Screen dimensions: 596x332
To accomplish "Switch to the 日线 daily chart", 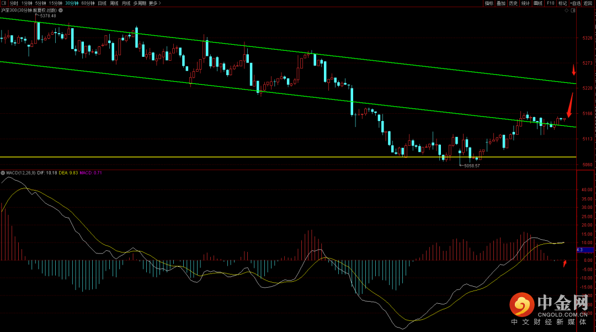I will click(x=102, y=3).
